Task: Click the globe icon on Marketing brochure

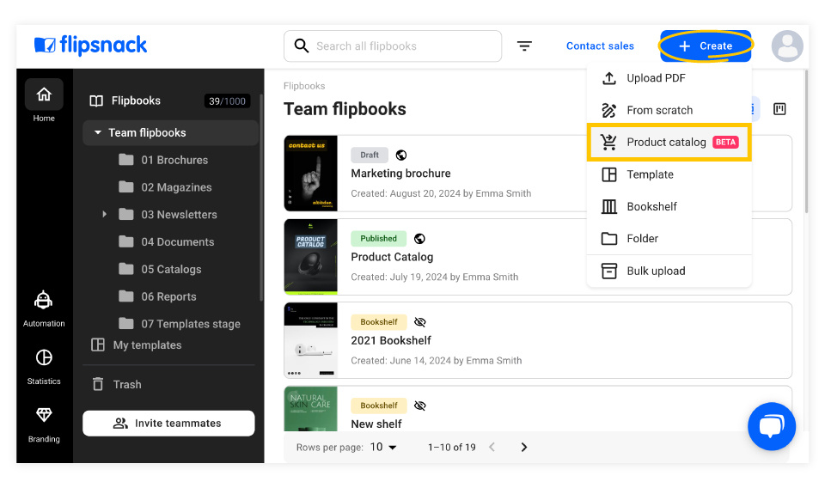Action: tap(401, 156)
